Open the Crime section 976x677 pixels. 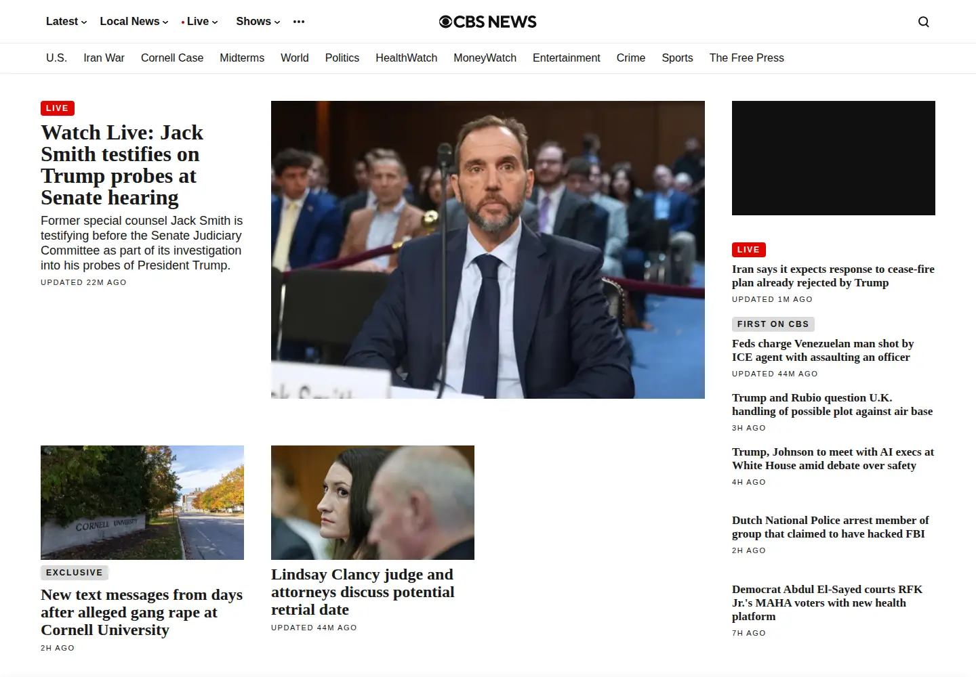point(631,58)
